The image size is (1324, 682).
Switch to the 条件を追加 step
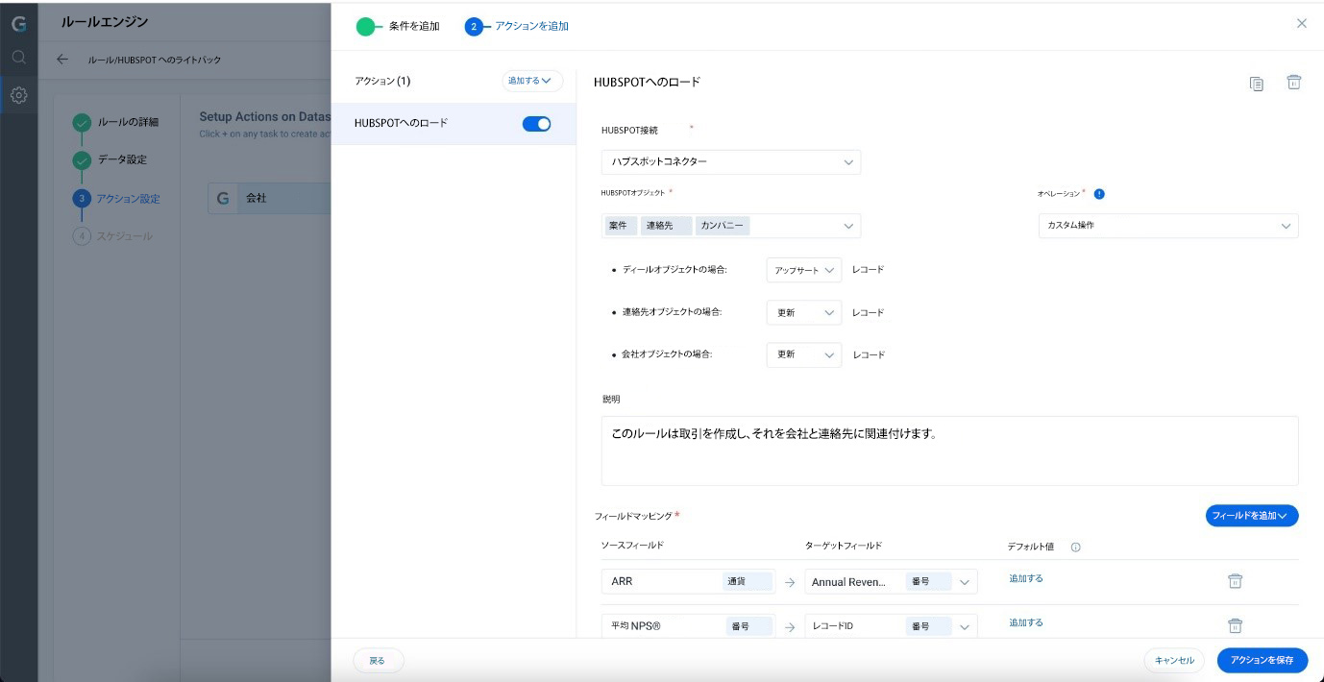414,26
